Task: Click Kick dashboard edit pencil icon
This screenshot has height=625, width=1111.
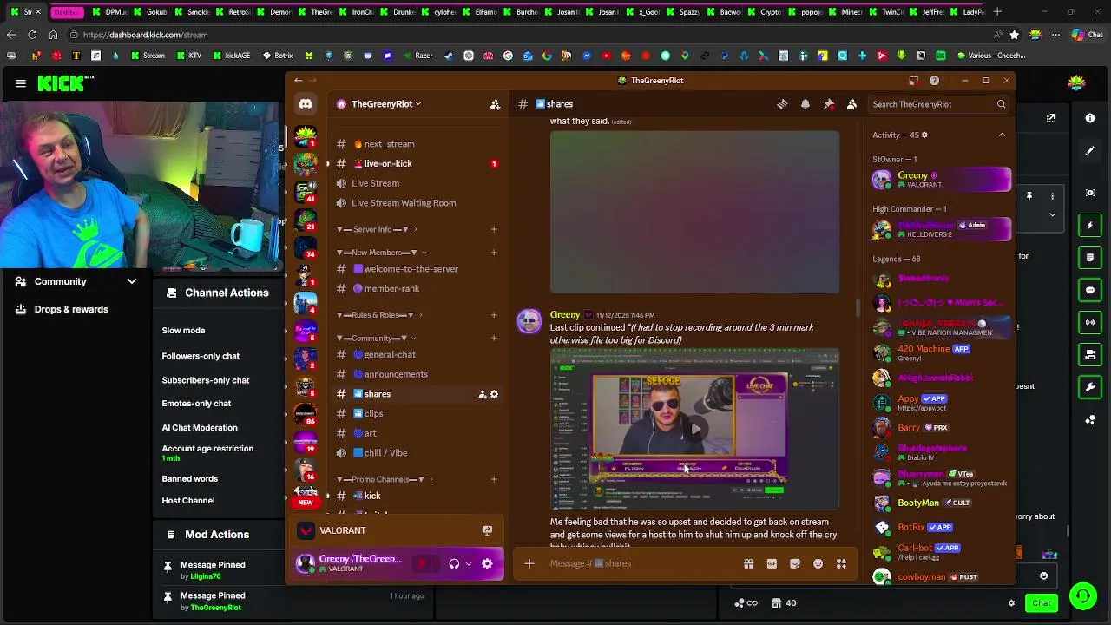Action: [x=1090, y=151]
